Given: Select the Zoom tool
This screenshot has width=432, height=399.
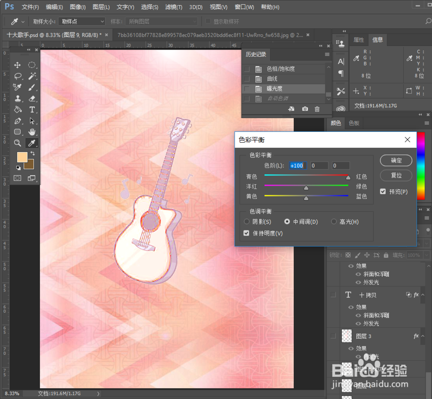Looking at the screenshot, I should click(x=18, y=143).
